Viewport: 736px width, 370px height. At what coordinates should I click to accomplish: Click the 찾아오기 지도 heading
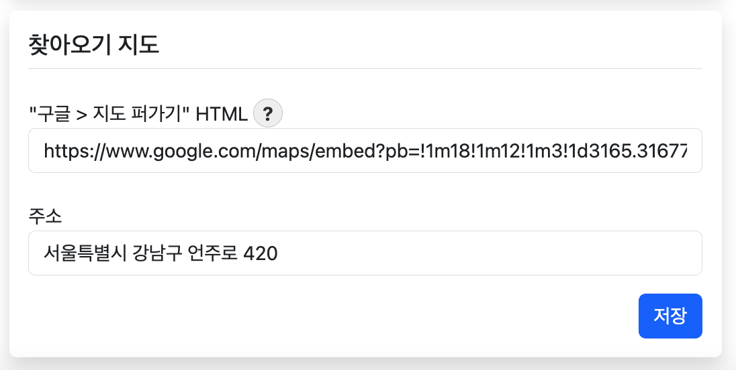click(x=94, y=44)
